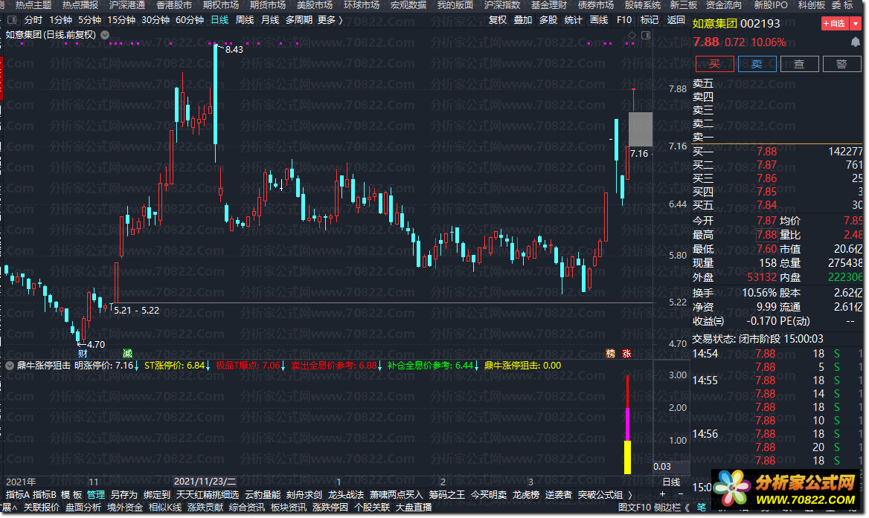Open 多周期 multi-period view

[x=299, y=20]
